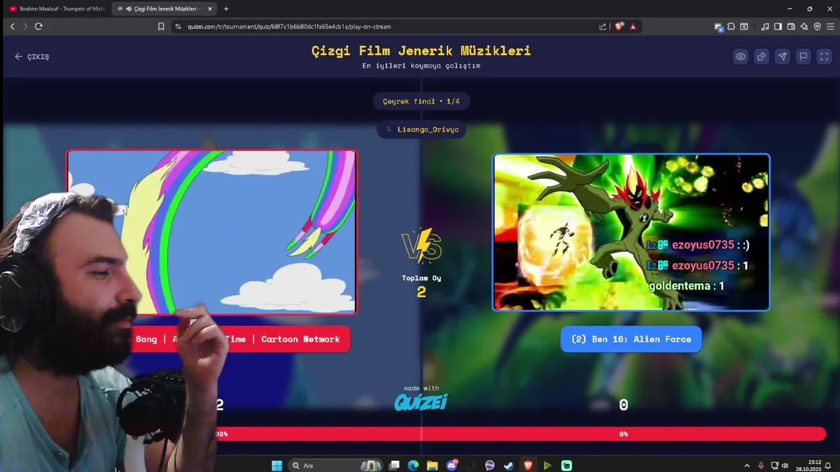
Task: Open a new browser tab with plus
Action: (x=226, y=9)
